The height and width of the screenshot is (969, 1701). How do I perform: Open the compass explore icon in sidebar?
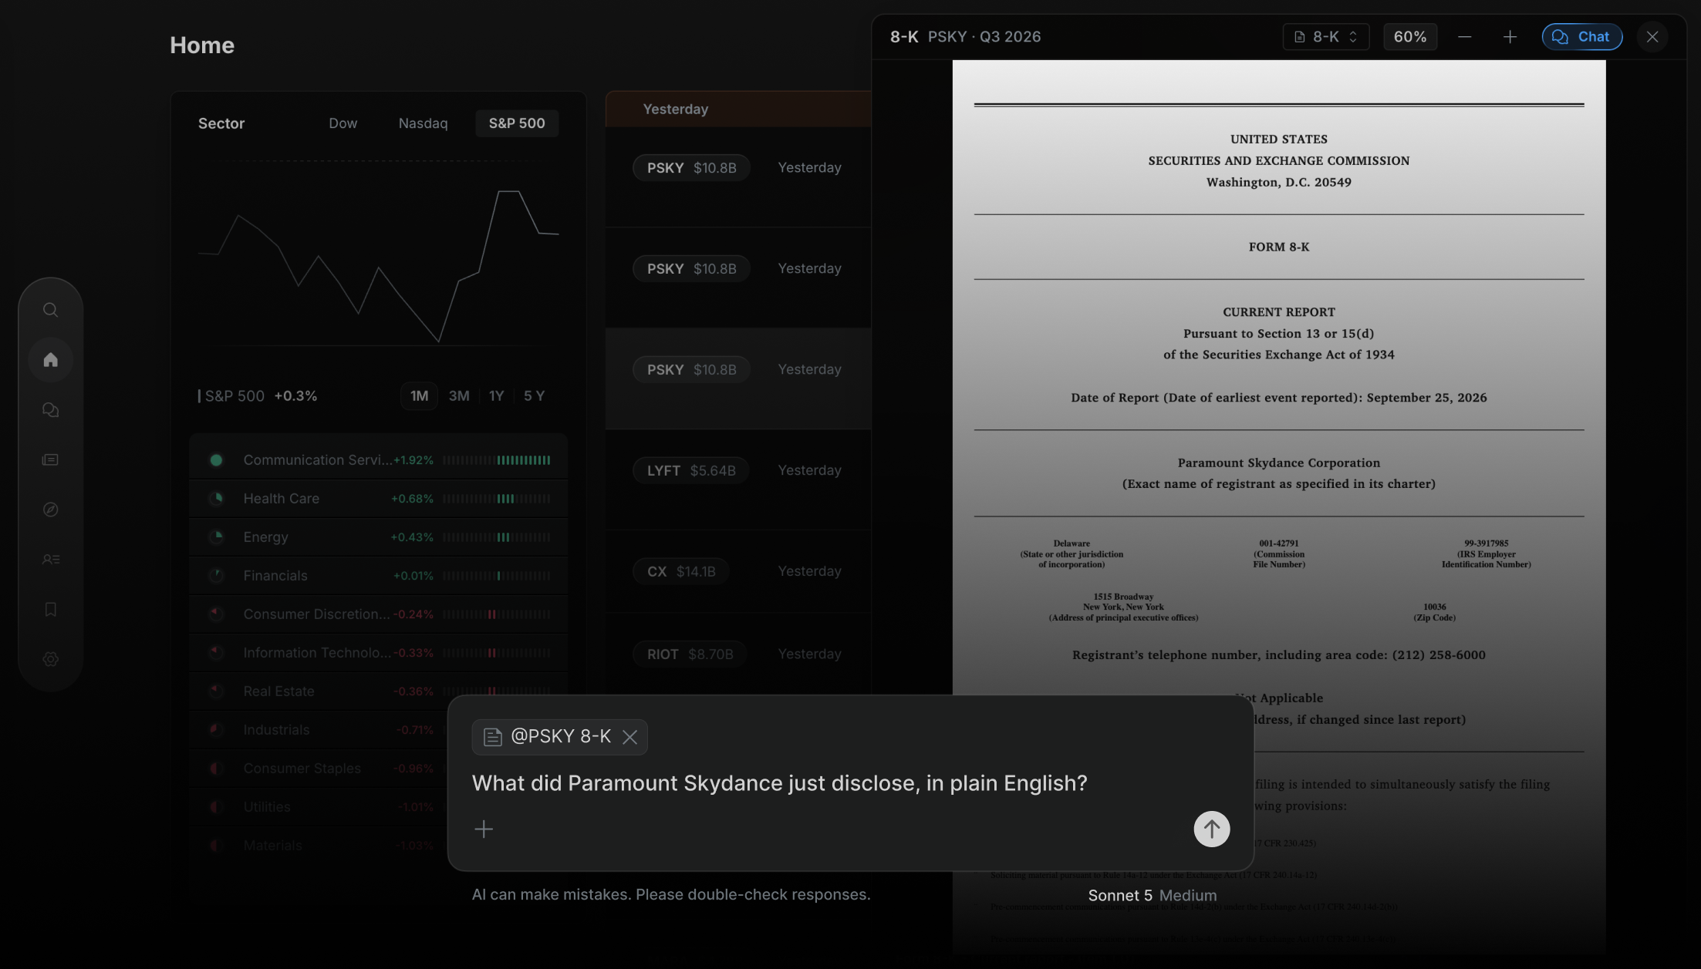coord(50,510)
